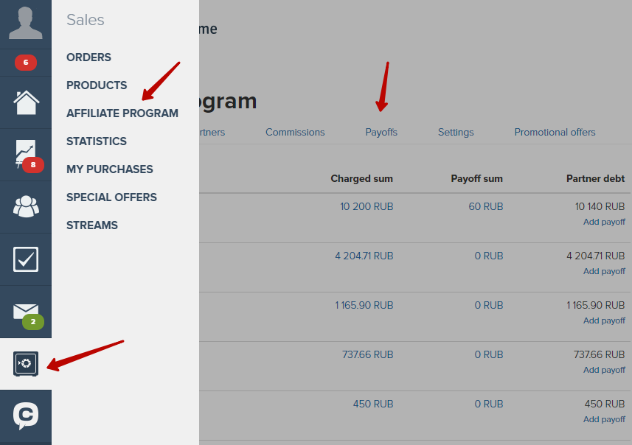Open STATISTICS menu item
This screenshot has height=445, width=632.
pos(97,141)
